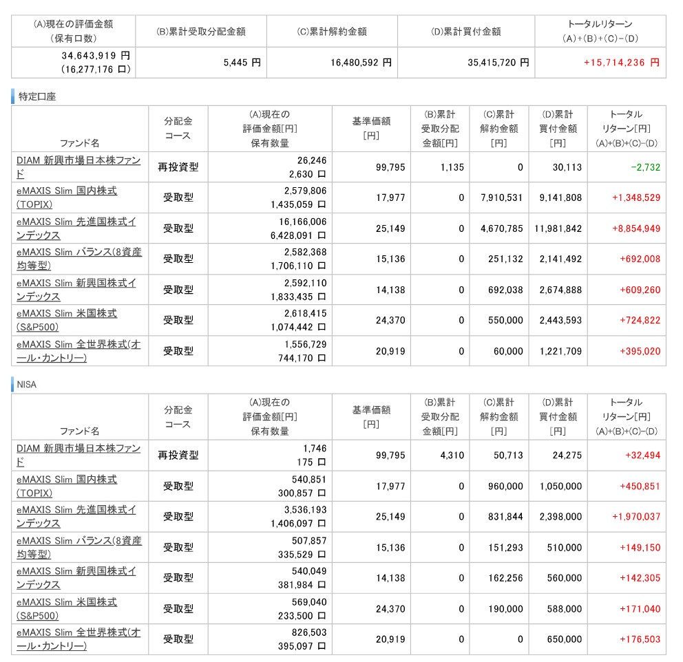Open eMAXIS Slim バランス(8資産均等型) link in NISA table

pos(79,548)
